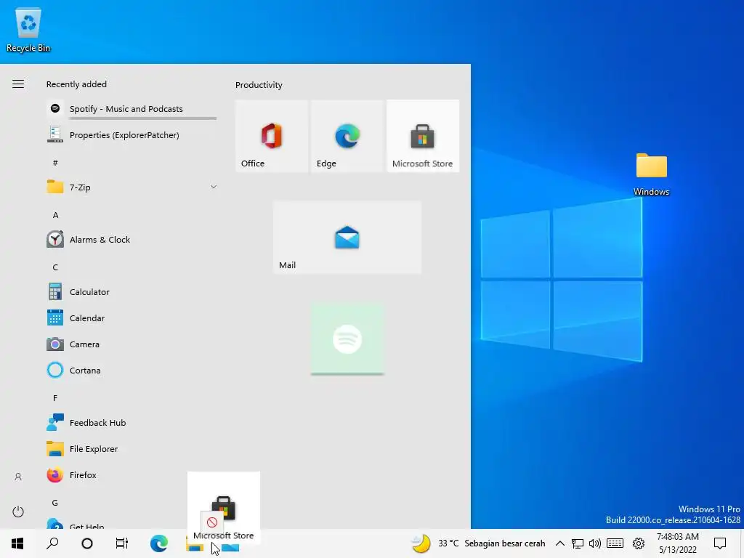
Task: Open the notification center icon
Action: tap(720, 543)
